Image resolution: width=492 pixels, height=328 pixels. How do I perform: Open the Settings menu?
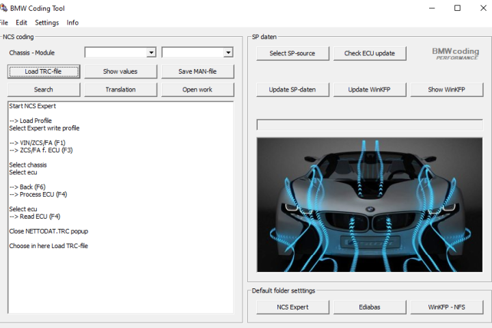coord(47,23)
